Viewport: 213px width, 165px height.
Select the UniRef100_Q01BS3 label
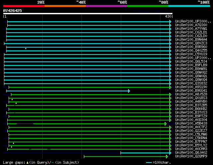pos(191,98)
